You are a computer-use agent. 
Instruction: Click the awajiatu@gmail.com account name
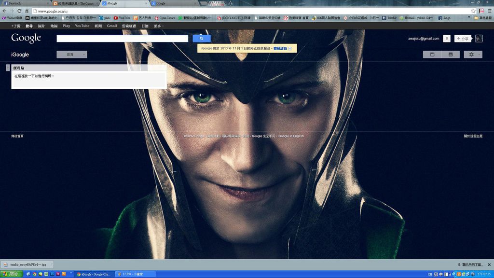[x=424, y=39]
